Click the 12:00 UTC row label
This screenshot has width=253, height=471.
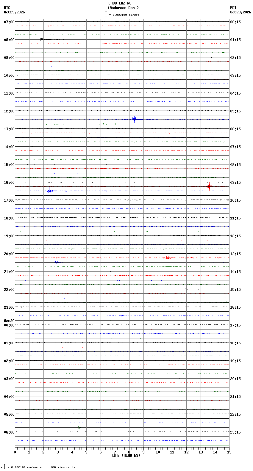tap(9, 111)
